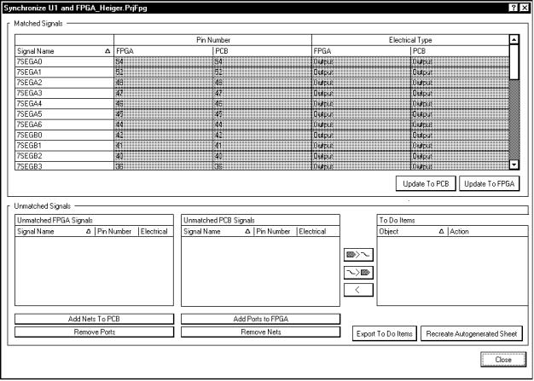Click the Pin Number group header

click(213, 40)
